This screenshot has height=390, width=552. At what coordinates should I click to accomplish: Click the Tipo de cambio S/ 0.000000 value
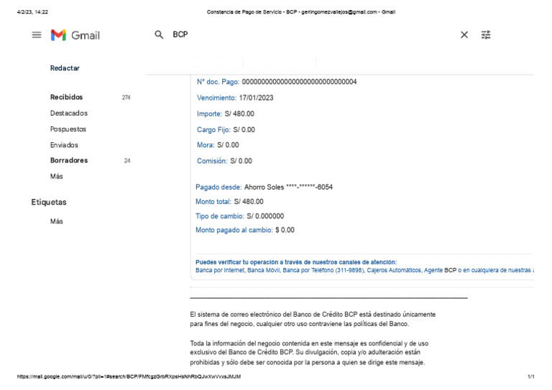265,216
